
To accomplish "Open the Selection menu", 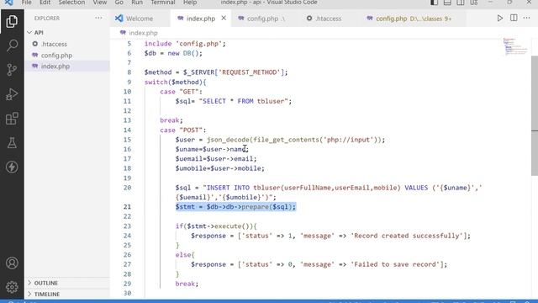I will [71, 3].
